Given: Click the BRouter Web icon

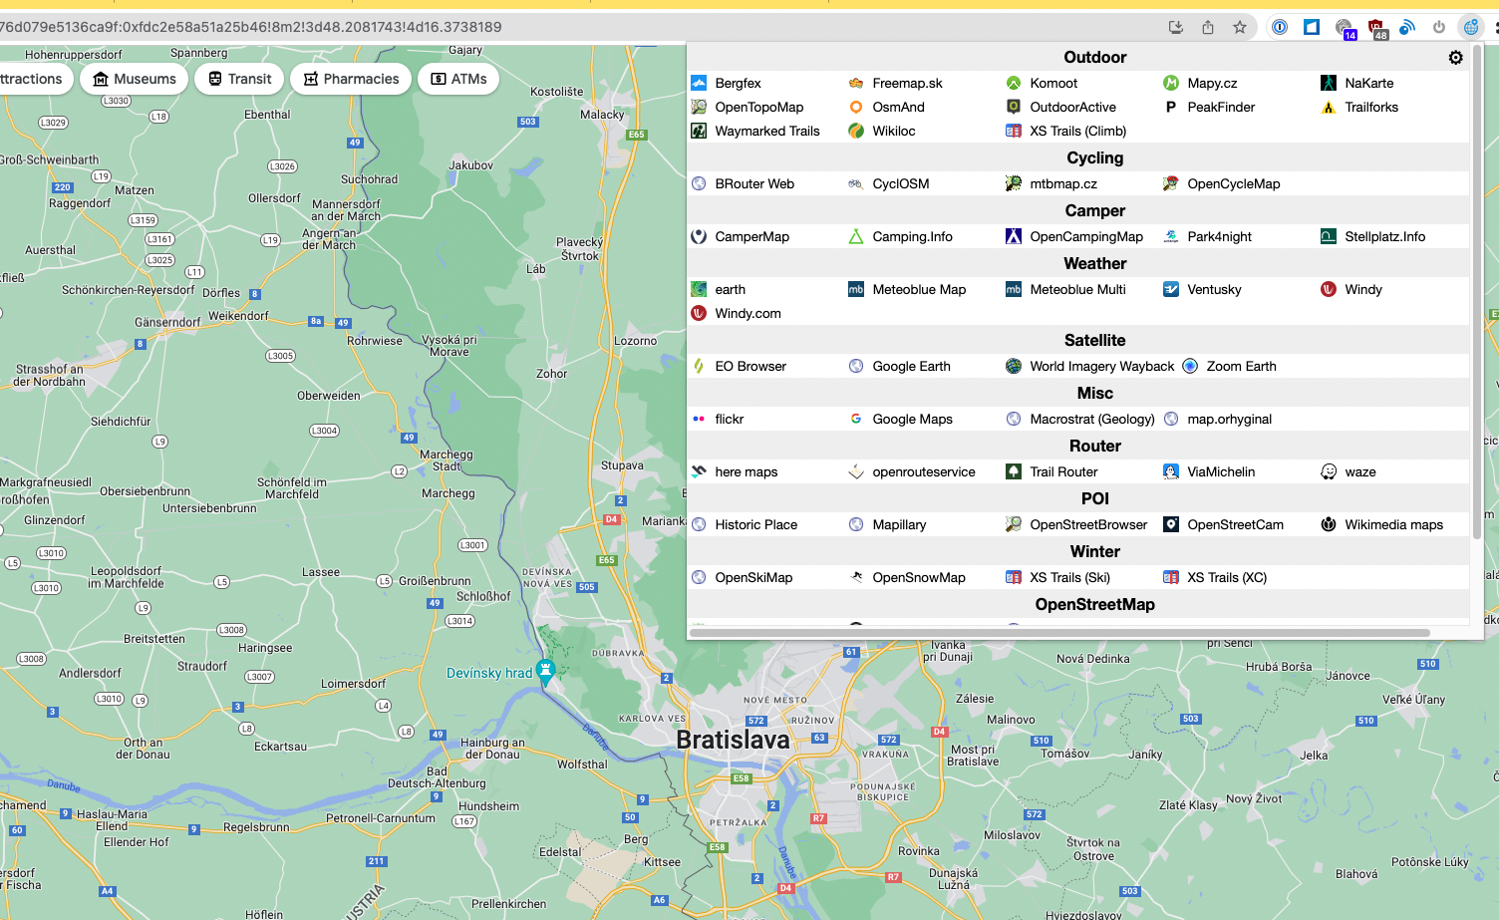Looking at the screenshot, I should pos(699,183).
